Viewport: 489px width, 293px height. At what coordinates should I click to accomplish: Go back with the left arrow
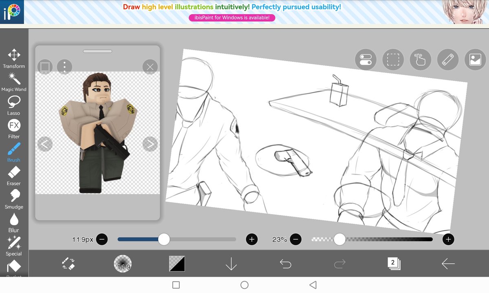tap(448, 264)
